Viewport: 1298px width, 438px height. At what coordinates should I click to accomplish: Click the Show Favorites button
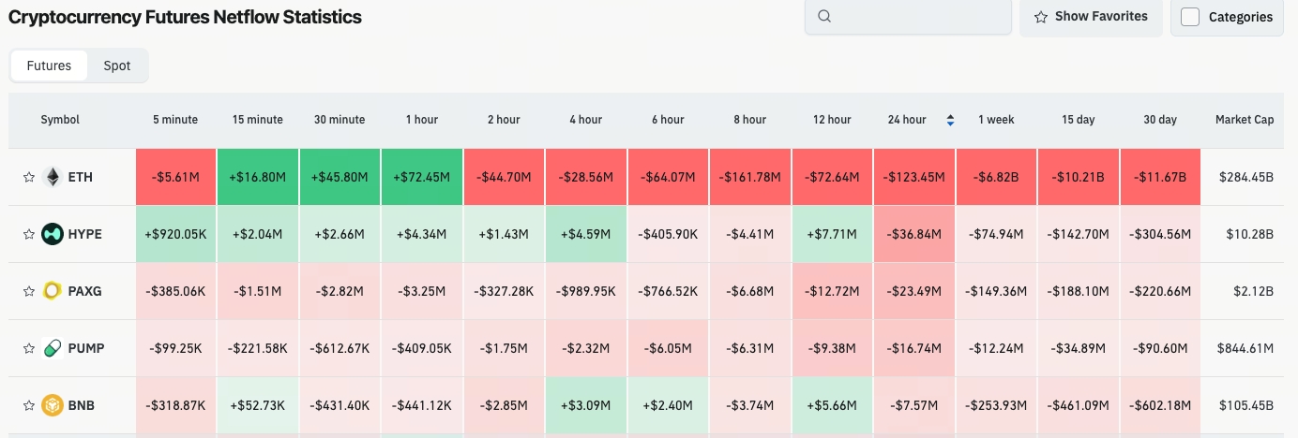coord(1091,16)
